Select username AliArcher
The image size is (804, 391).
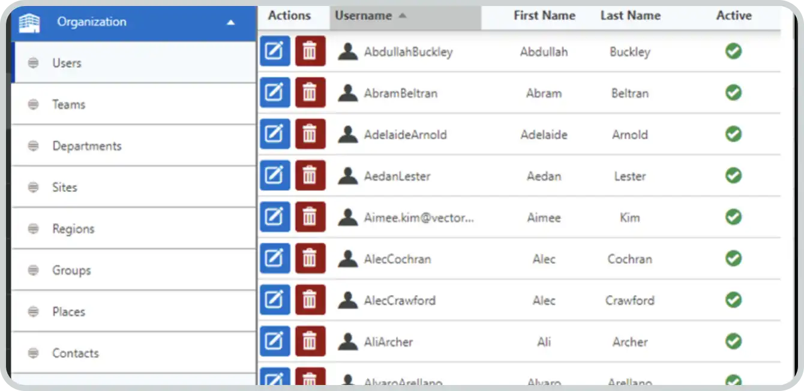(x=388, y=342)
